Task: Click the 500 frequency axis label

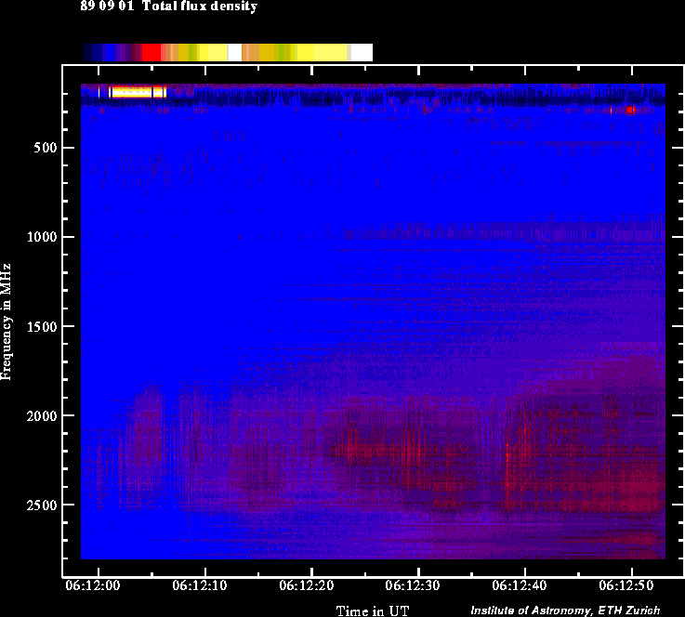Action: [x=46, y=148]
